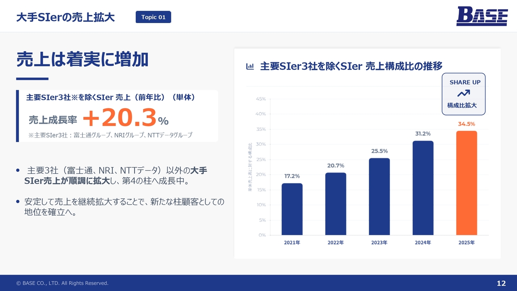Click the +20.3% growth rate figure
This screenshot has height=291, width=517.
[125, 118]
